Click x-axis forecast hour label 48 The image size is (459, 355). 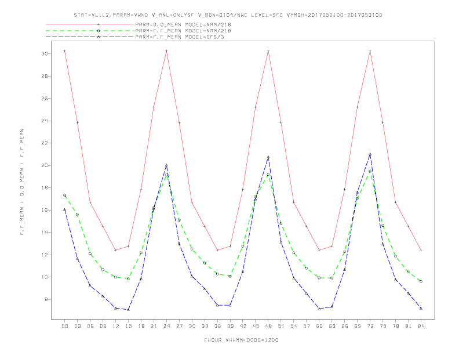pyautogui.click(x=268, y=326)
